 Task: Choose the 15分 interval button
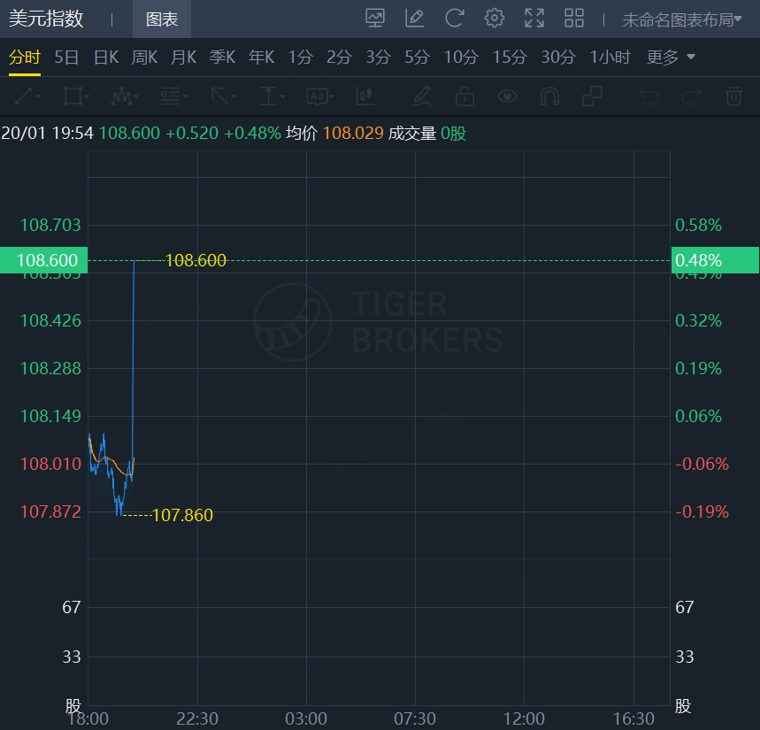(x=509, y=58)
